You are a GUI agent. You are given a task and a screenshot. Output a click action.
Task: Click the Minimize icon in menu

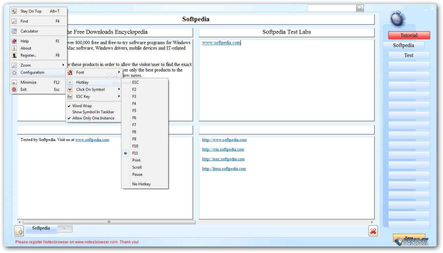click(x=14, y=82)
